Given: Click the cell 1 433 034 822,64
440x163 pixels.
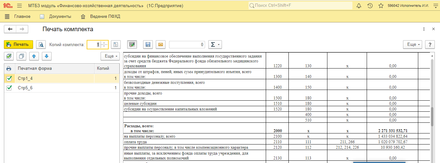Looking at the screenshot, I should pos(393,136).
